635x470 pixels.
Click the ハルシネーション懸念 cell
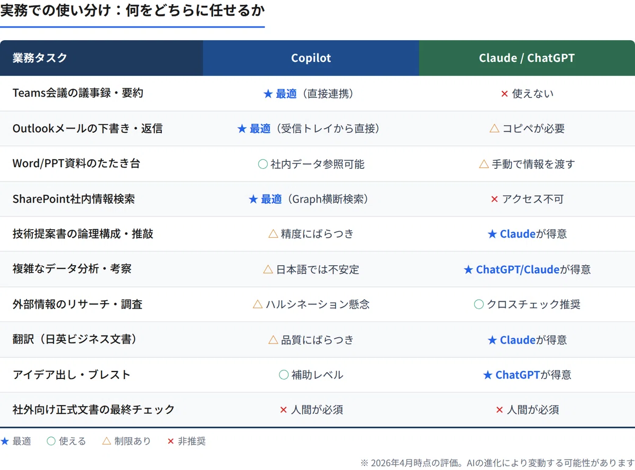(311, 304)
